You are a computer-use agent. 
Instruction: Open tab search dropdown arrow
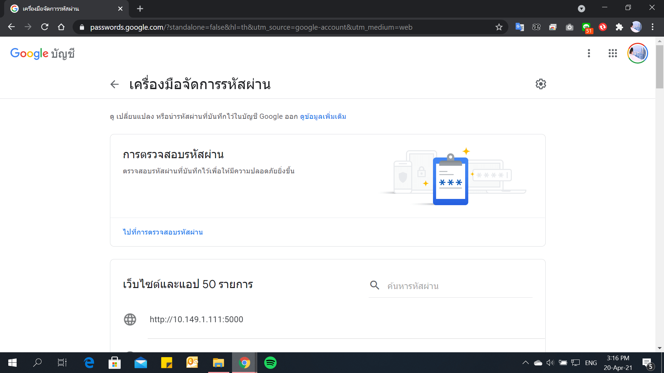click(x=581, y=9)
